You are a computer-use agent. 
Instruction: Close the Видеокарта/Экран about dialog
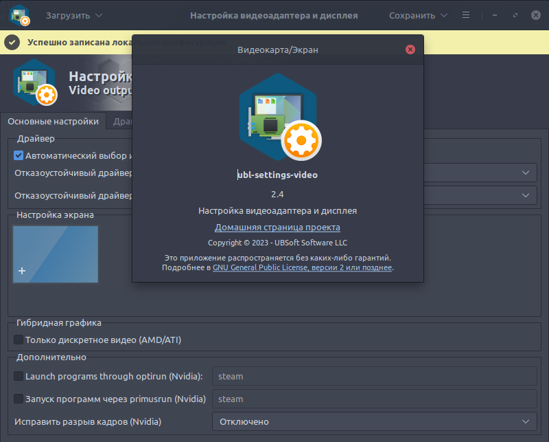tap(410, 49)
